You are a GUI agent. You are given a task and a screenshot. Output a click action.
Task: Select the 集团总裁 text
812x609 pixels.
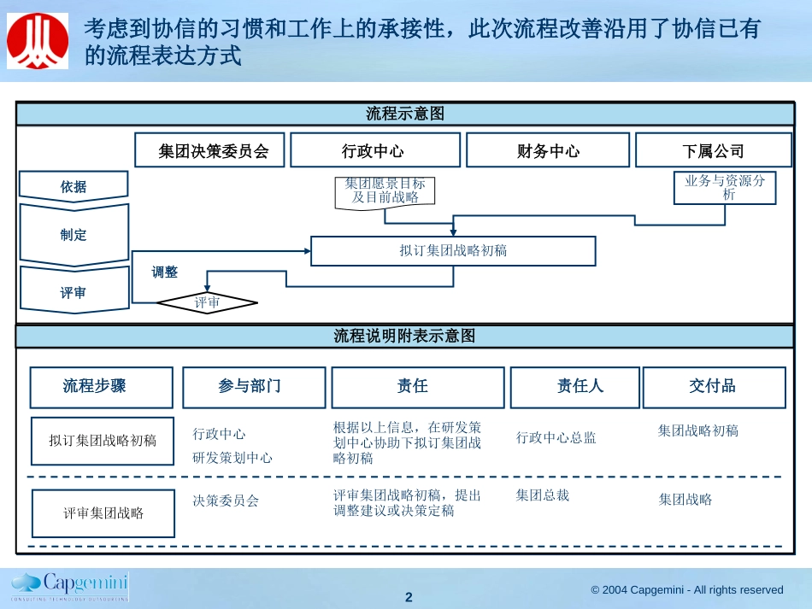point(542,495)
